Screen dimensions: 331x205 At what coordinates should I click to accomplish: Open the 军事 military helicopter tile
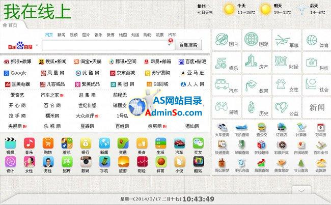[287, 40]
